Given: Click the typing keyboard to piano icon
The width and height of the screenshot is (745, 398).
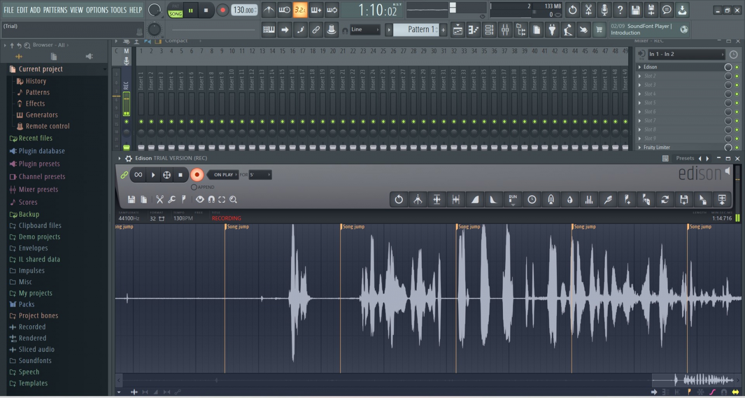Looking at the screenshot, I should (x=269, y=30).
